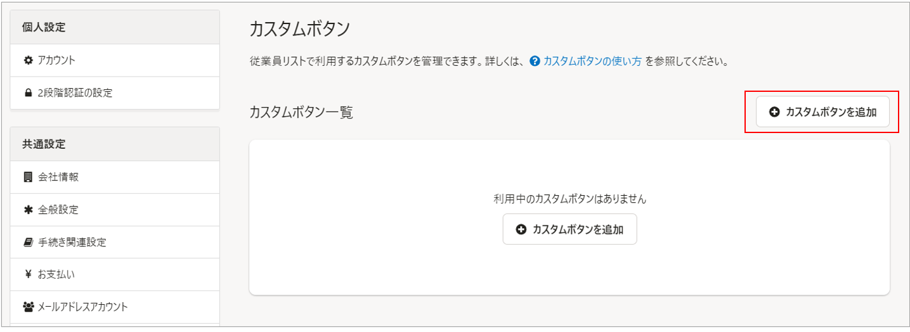The height and width of the screenshot is (332, 910).
Task: Select 会社情報 from the 共通設定 menu
Action: [58, 177]
